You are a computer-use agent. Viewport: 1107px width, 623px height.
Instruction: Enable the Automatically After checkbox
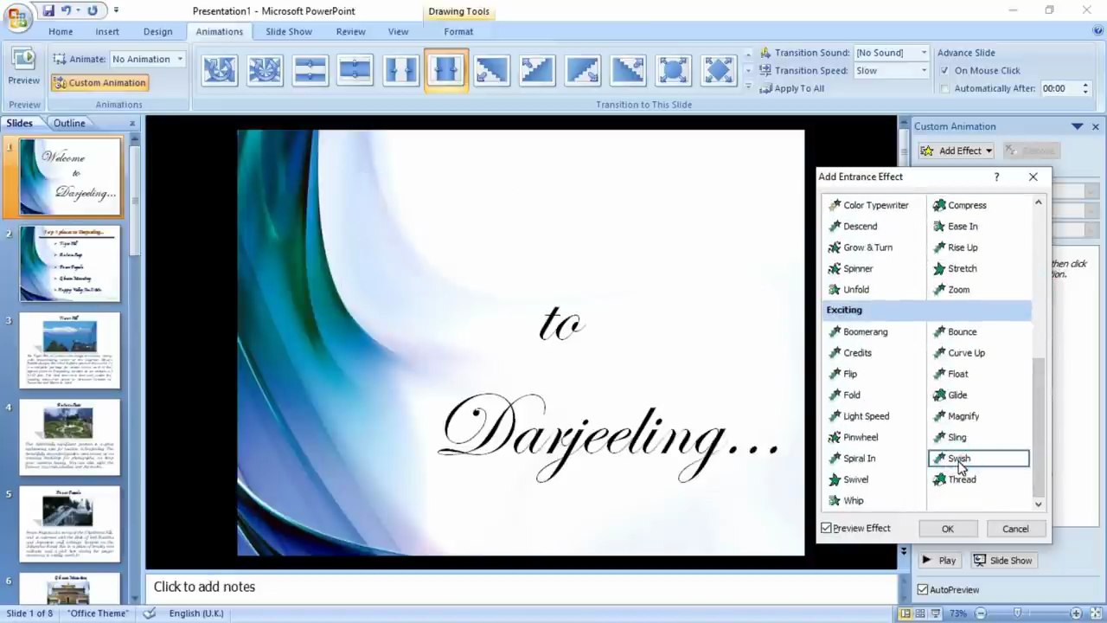[944, 88]
